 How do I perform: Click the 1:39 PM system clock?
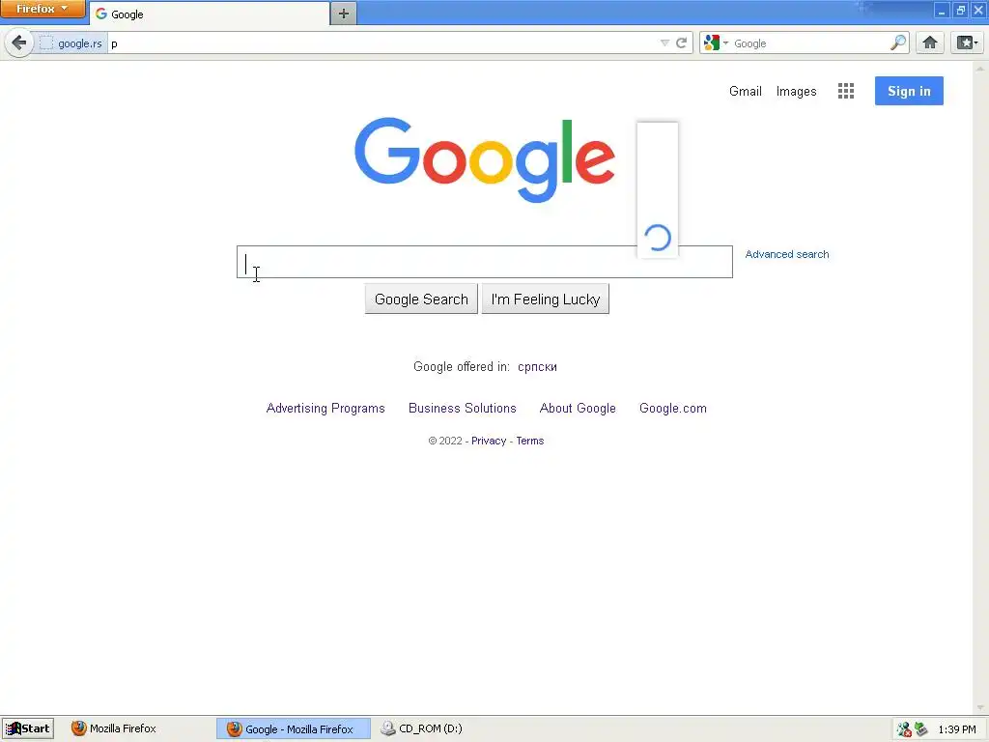pyautogui.click(x=957, y=729)
